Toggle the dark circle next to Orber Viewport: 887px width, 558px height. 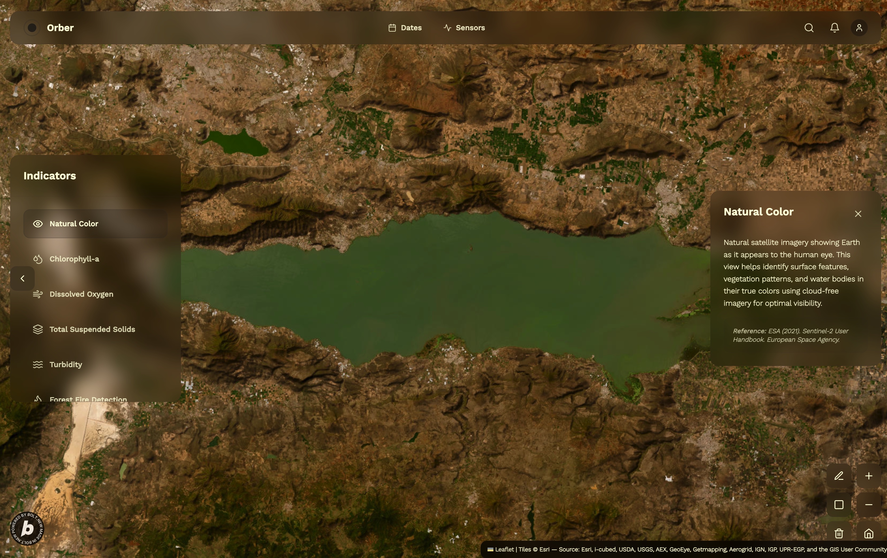click(x=32, y=28)
